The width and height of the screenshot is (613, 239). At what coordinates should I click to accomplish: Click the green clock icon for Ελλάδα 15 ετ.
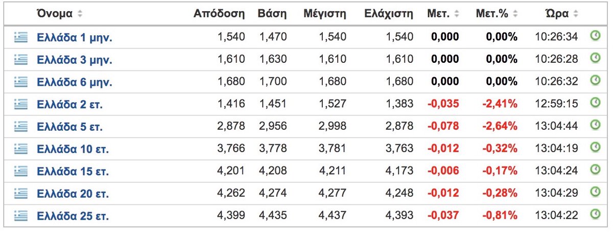595,170
